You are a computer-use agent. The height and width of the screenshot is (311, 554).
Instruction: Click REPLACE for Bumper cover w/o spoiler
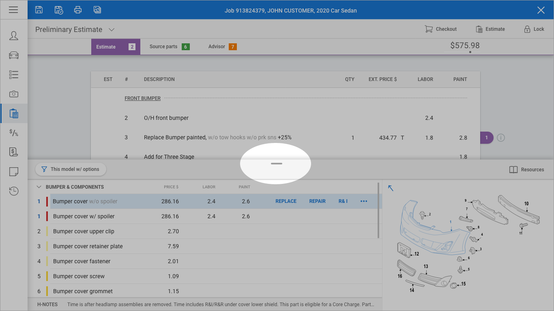[286, 201]
